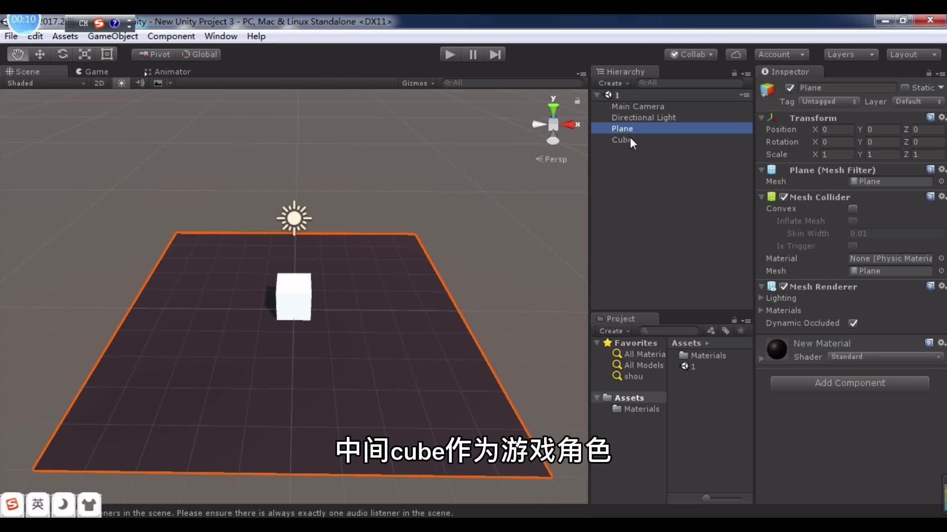
Task: Click the Pause button
Action: tap(473, 54)
